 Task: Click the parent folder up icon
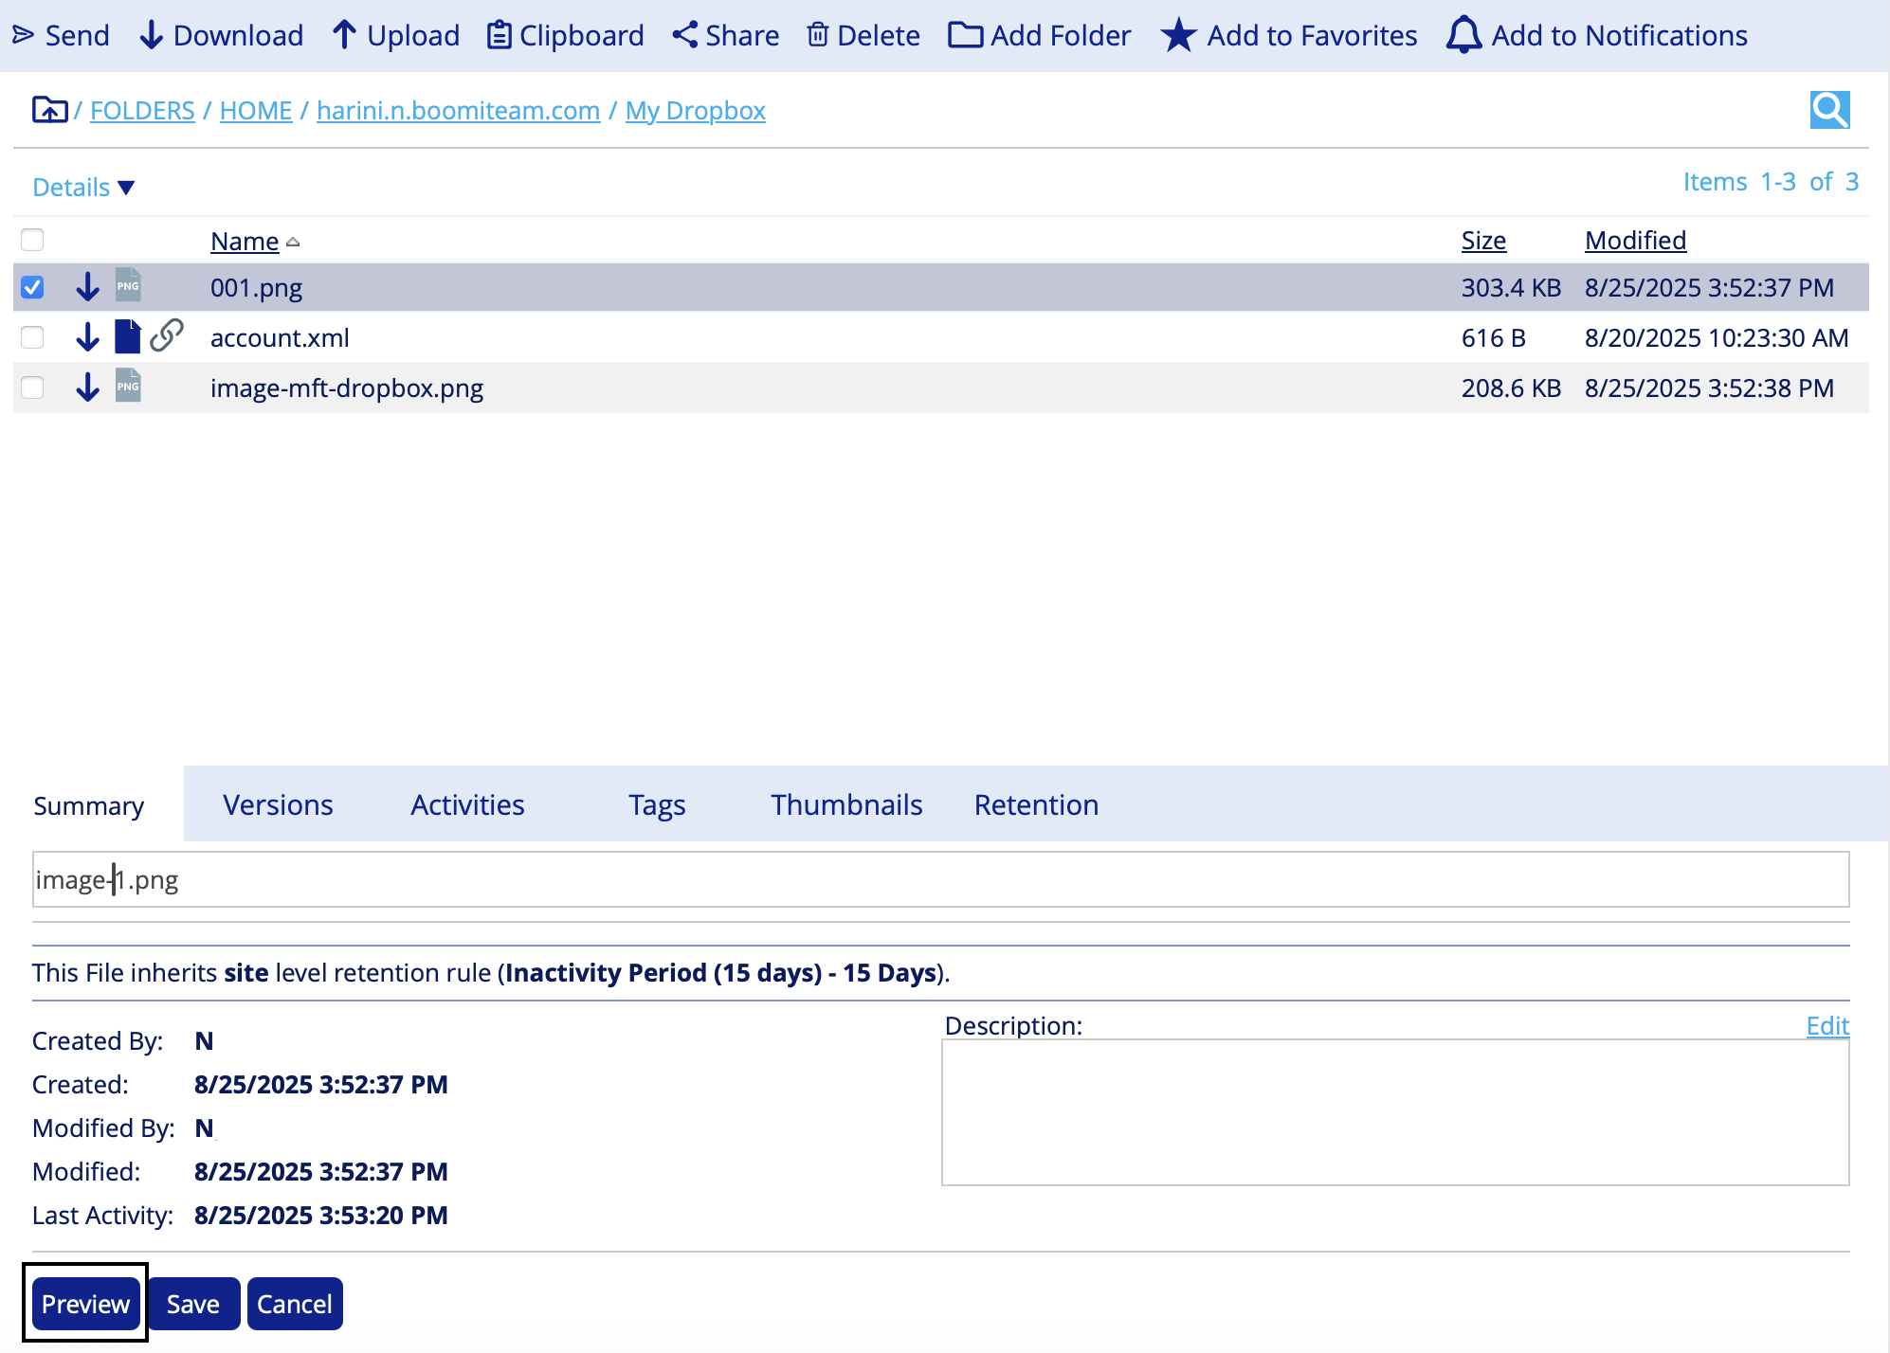[x=49, y=110]
